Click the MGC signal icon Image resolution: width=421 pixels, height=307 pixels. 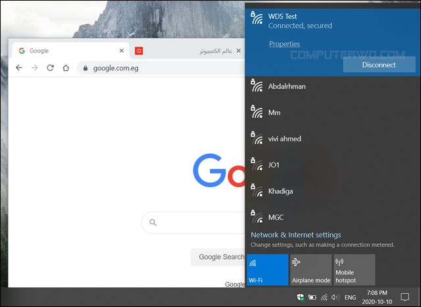click(x=257, y=216)
